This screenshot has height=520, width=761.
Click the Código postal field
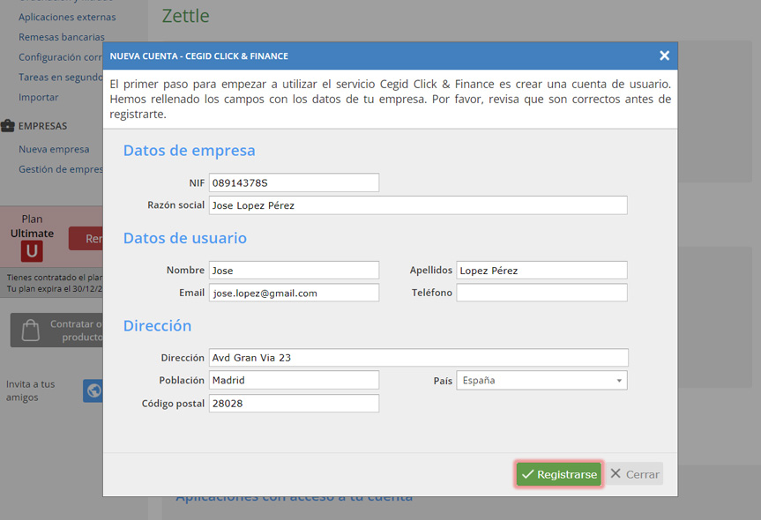pyautogui.click(x=295, y=403)
